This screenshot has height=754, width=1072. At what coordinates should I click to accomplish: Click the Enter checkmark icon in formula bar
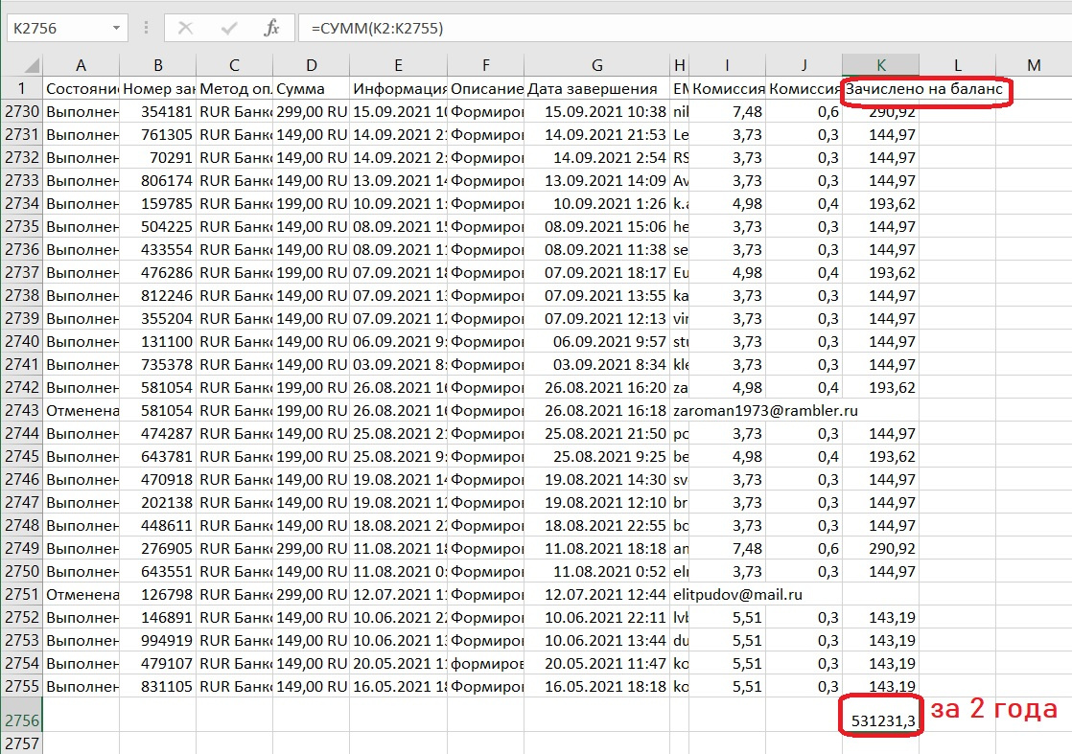228,28
